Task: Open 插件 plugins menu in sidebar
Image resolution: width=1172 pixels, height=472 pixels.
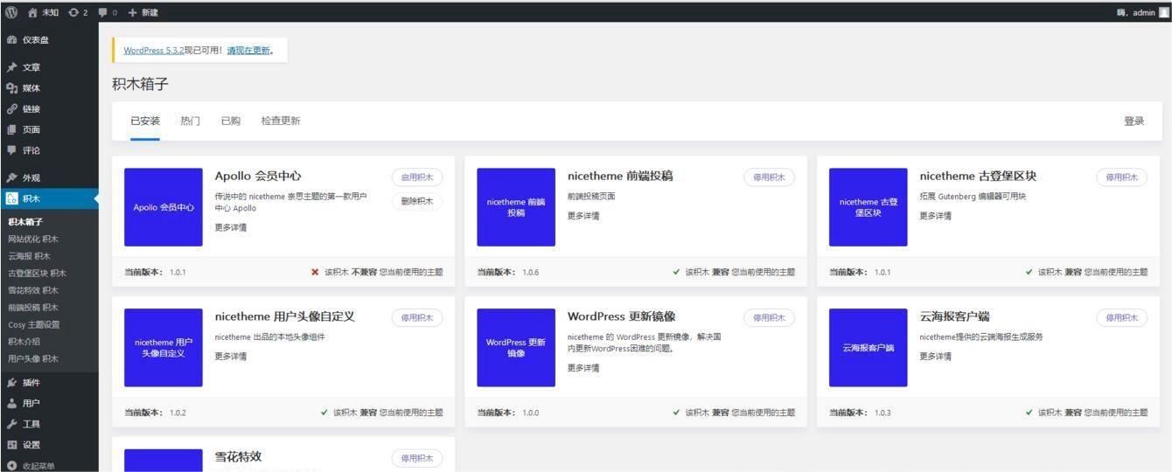Action: coord(31,383)
